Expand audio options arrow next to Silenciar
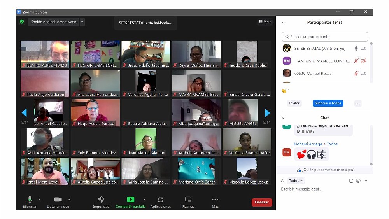The height and width of the screenshot is (219, 389). [39, 199]
